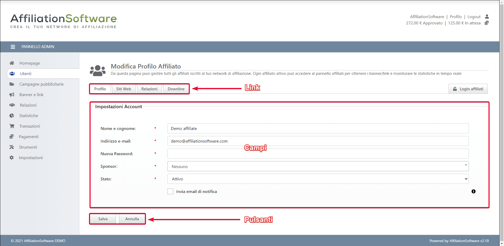Click the Impostazioni gear icon

[x=12, y=158]
